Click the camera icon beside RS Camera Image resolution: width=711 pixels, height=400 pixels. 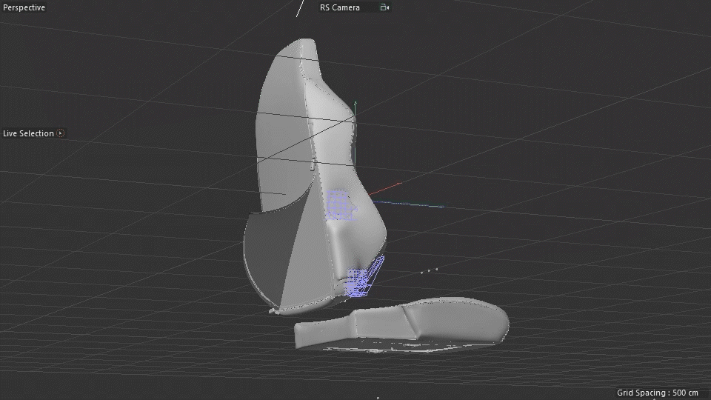point(384,7)
